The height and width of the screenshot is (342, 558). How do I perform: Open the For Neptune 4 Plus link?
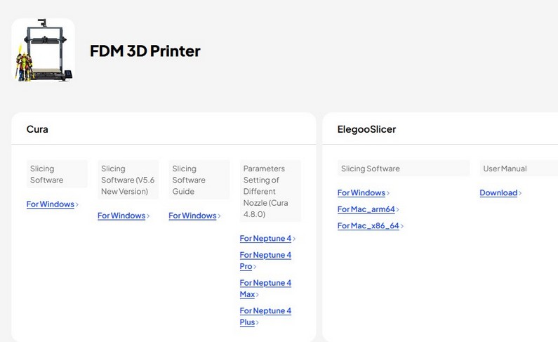click(265, 316)
